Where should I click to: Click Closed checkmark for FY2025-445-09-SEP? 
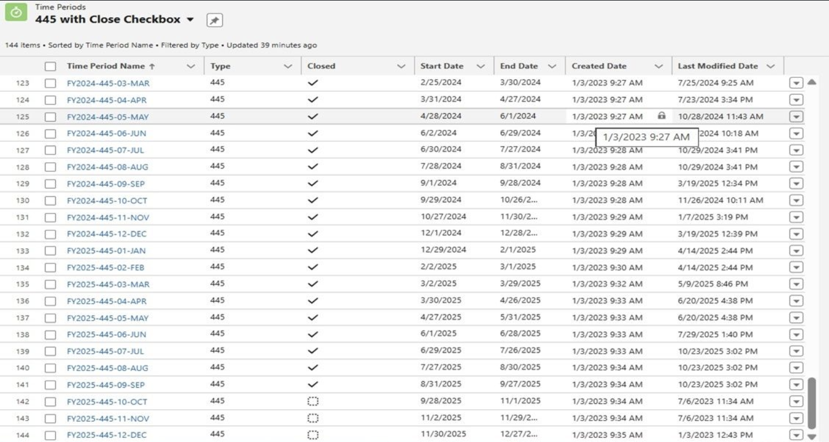[x=313, y=384]
